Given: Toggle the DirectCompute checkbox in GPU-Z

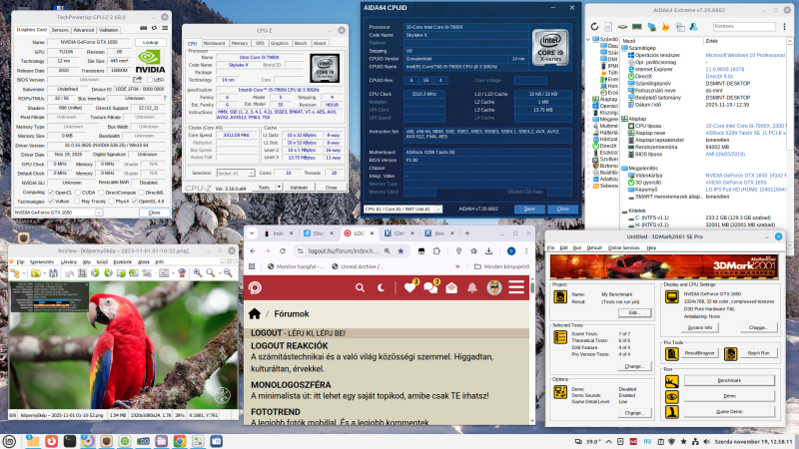Looking at the screenshot, I should tap(101, 193).
